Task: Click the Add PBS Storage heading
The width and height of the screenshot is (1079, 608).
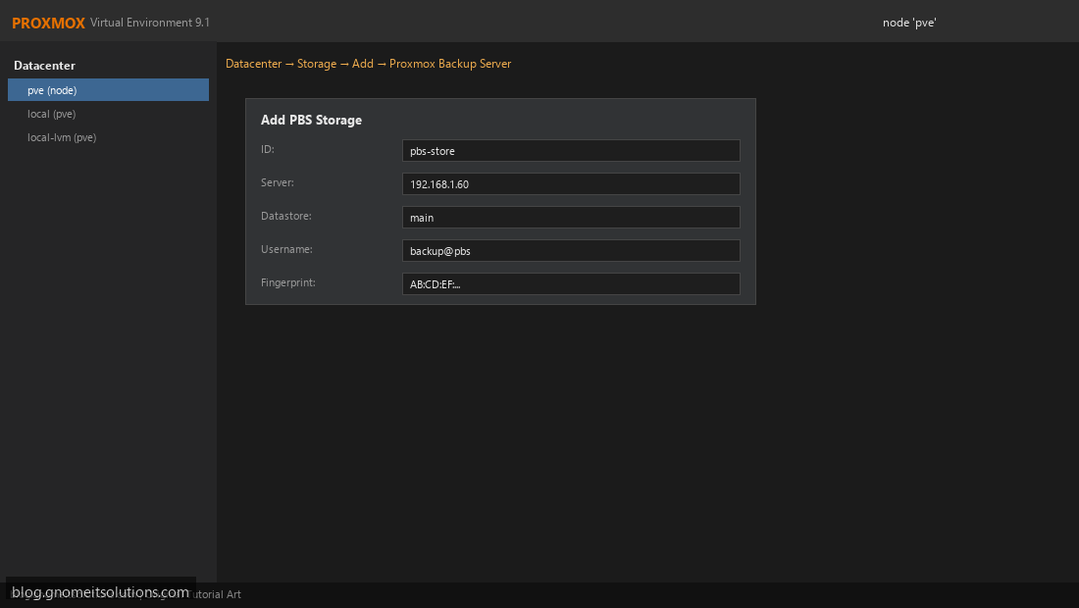Action: [311, 120]
